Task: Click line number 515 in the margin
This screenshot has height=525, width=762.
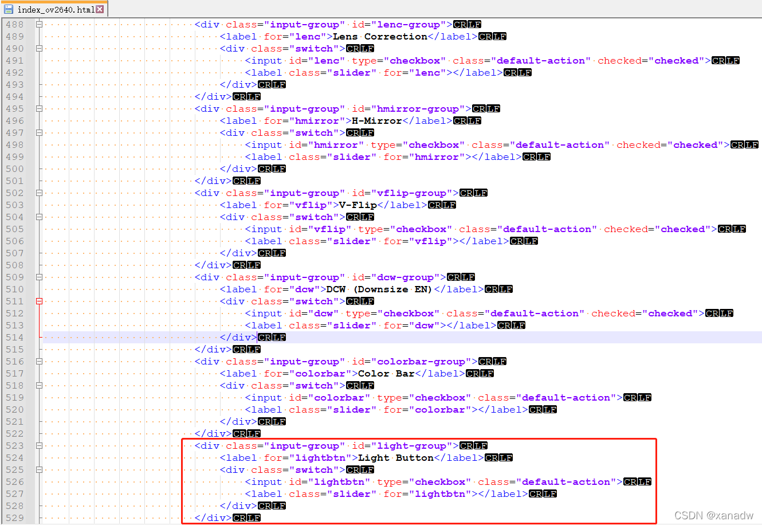Action: tap(15, 350)
